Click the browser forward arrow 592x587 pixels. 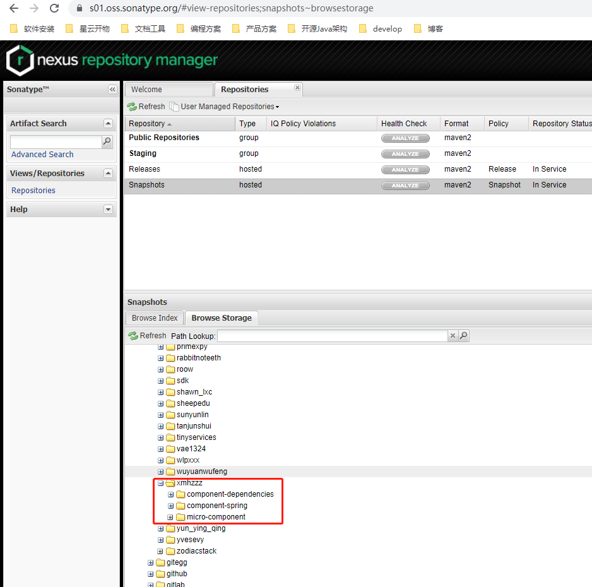coord(34,8)
